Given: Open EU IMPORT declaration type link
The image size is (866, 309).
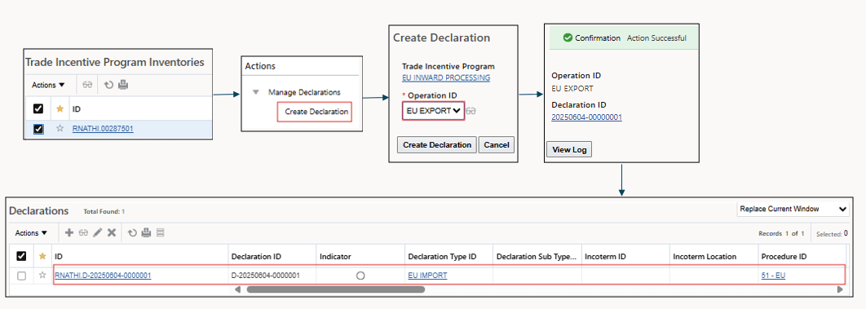Looking at the screenshot, I should coord(427,276).
